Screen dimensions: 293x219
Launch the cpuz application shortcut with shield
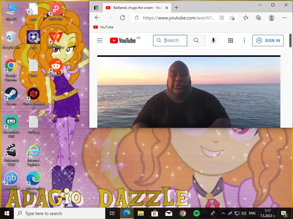click(x=33, y=40)
